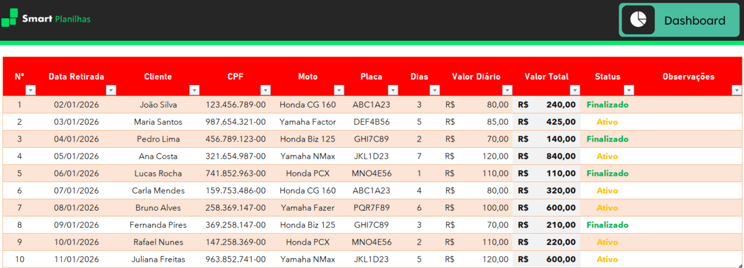Open the Nº column filter dropdown

(31, 90)
